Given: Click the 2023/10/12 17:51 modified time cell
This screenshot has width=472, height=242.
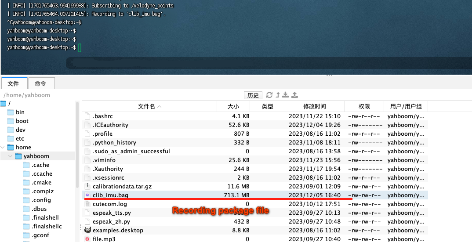Looking at the screenshot, I should tap(315, 204).
